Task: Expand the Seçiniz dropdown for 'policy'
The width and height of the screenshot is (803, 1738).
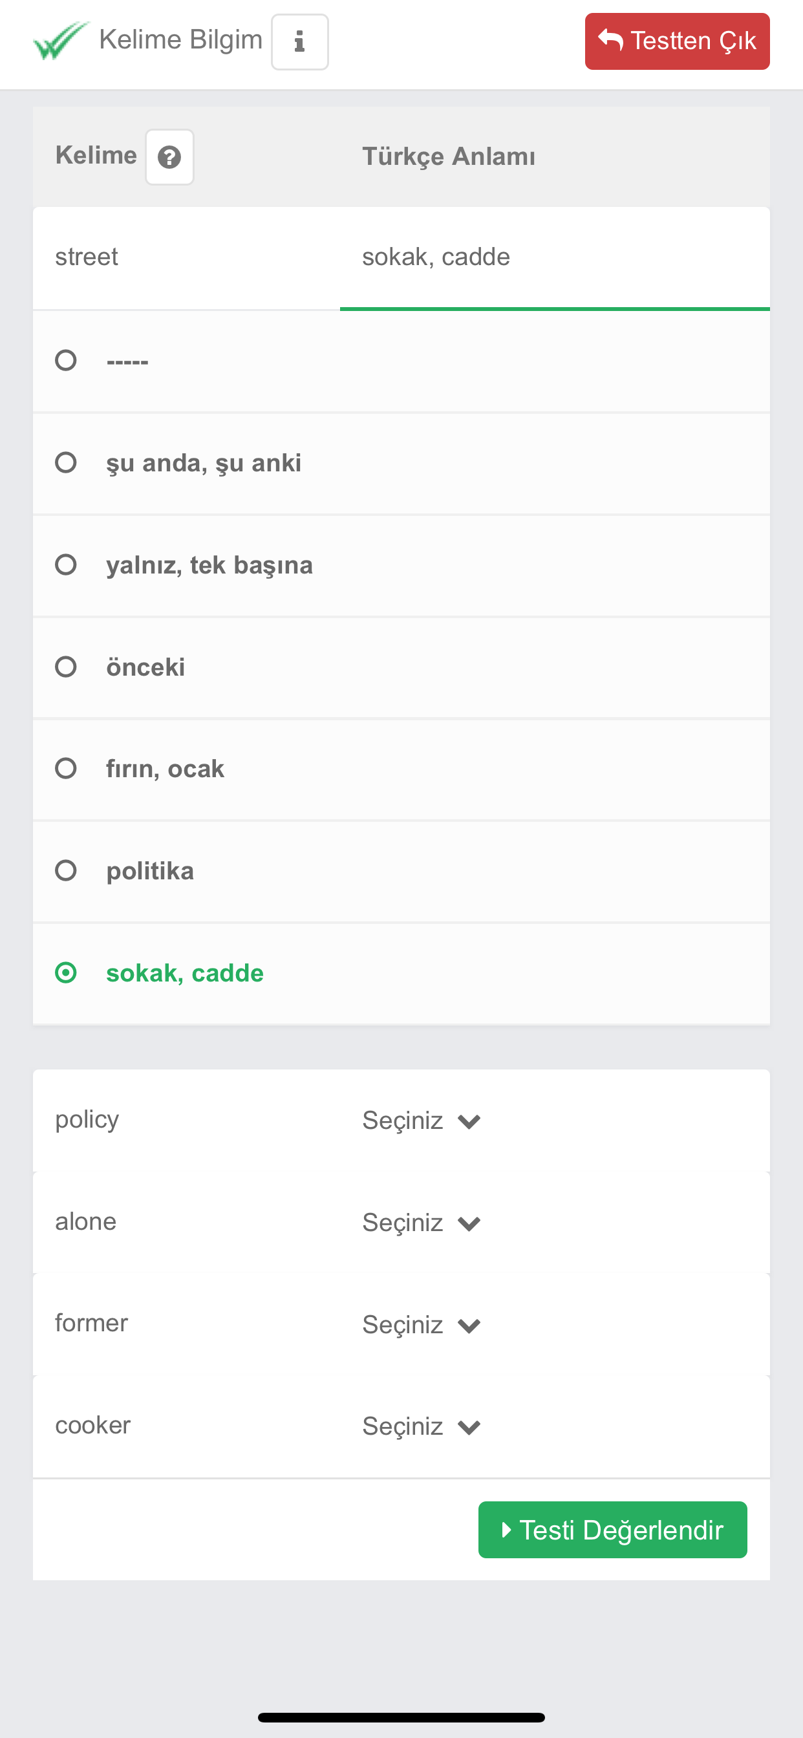Action: (x=421, y=1121)
